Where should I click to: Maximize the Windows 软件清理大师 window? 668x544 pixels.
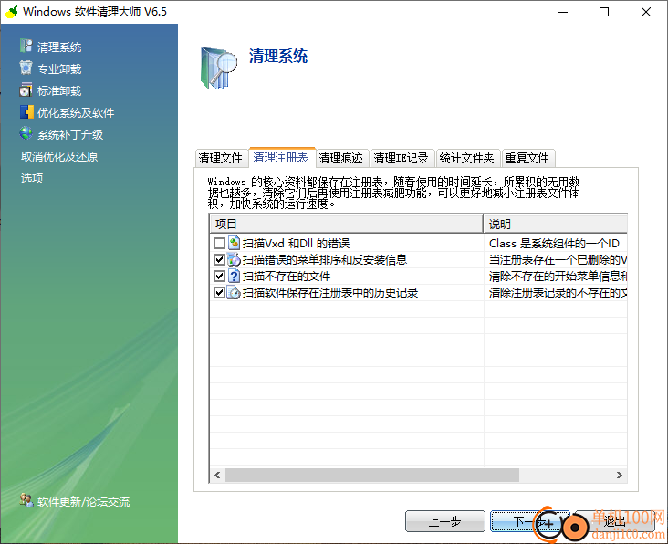(604, 12)
